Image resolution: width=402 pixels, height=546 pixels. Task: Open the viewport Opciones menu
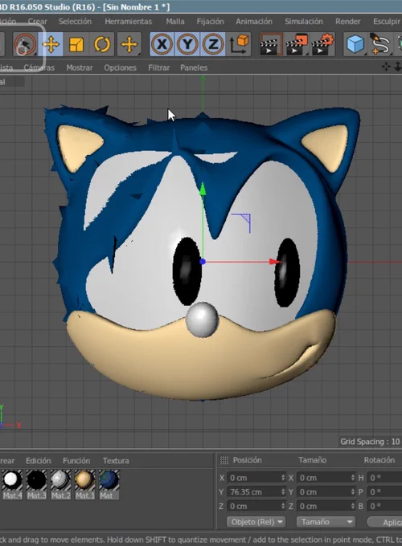[x=120, y=67]
